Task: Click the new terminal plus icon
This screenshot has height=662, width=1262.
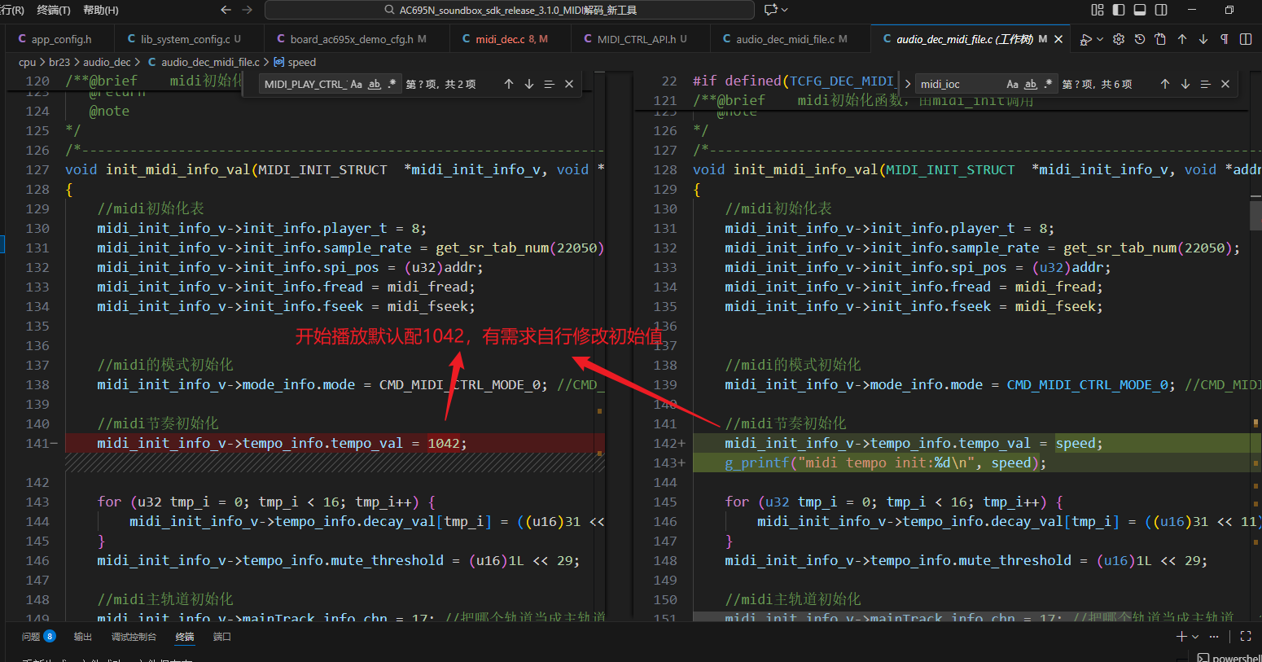Action: click(1181, 637)
